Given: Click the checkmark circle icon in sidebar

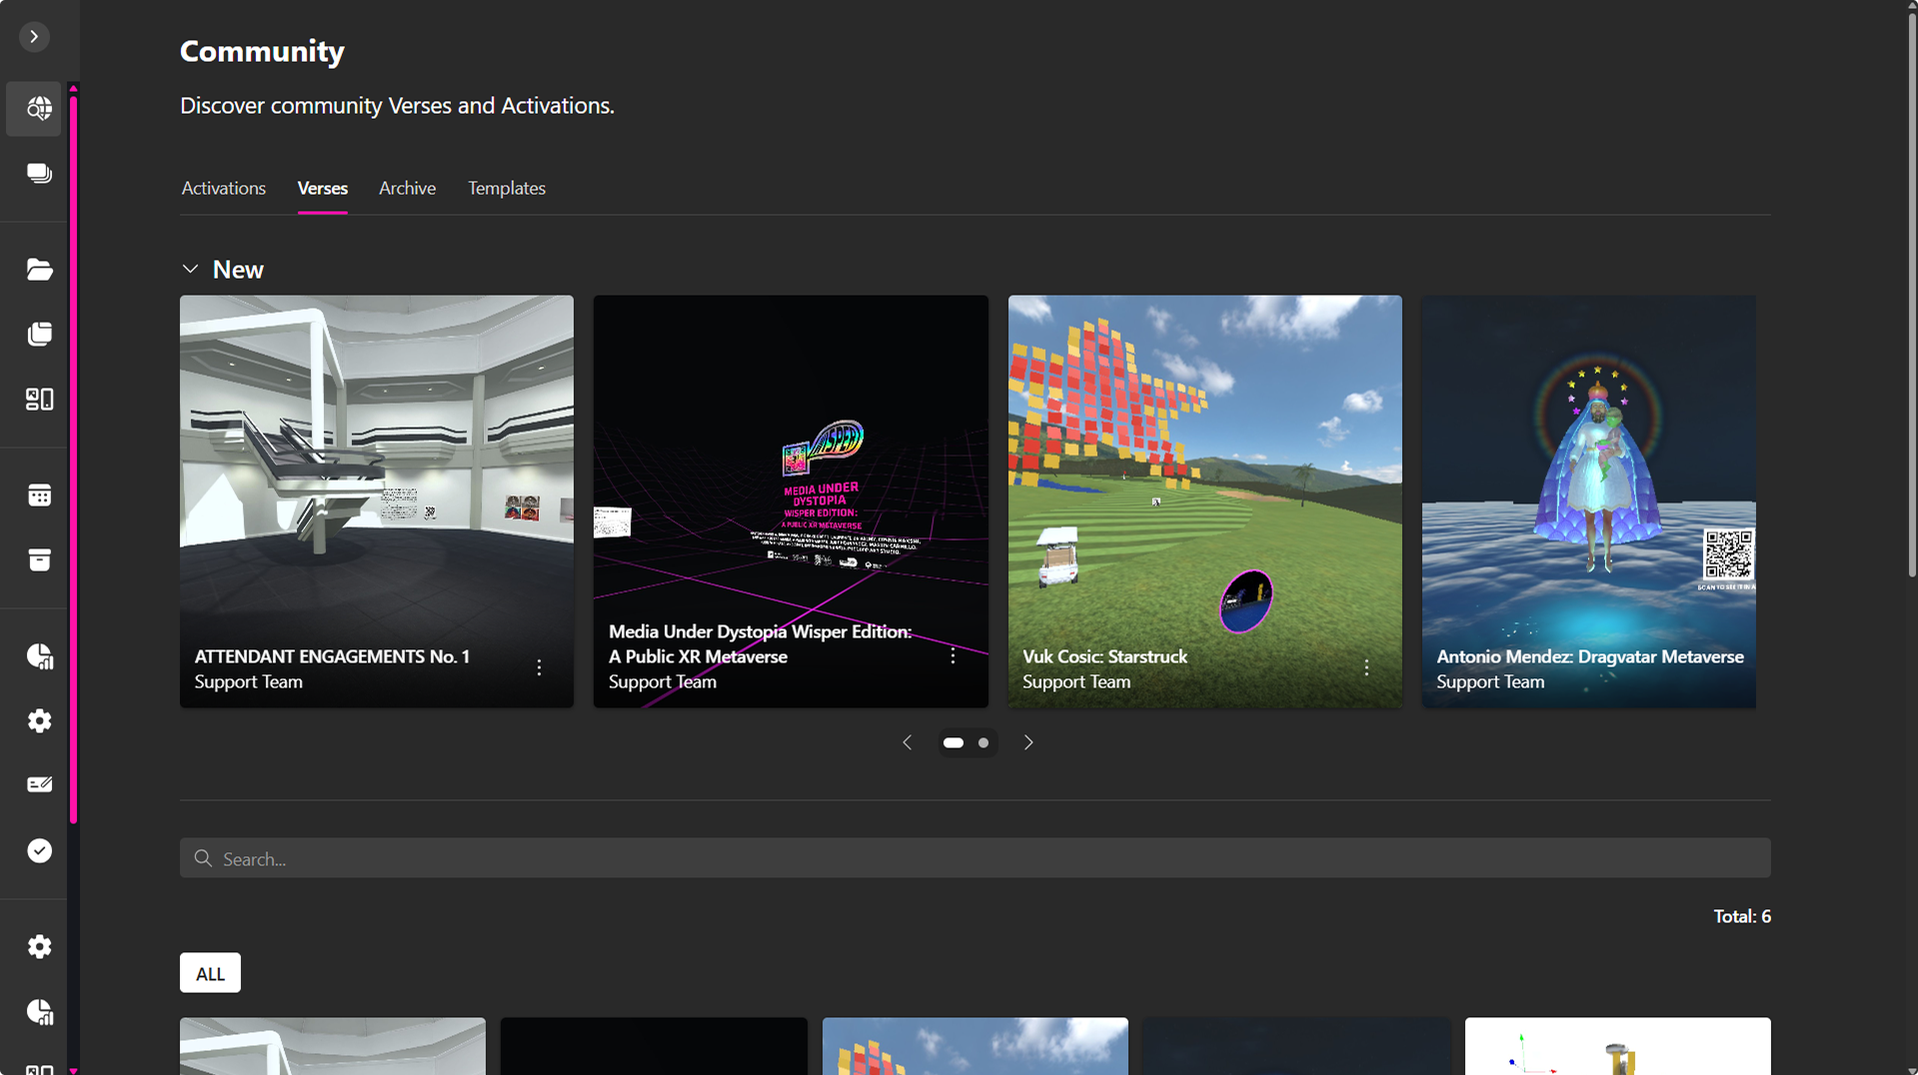Looking at the screenshot, I should pos(38,850).
